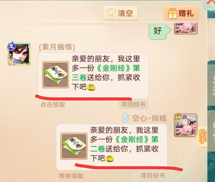Tap the 等待领取 status label
The width and height of the screenshot is (215, 182).
(x=71, y=176)
